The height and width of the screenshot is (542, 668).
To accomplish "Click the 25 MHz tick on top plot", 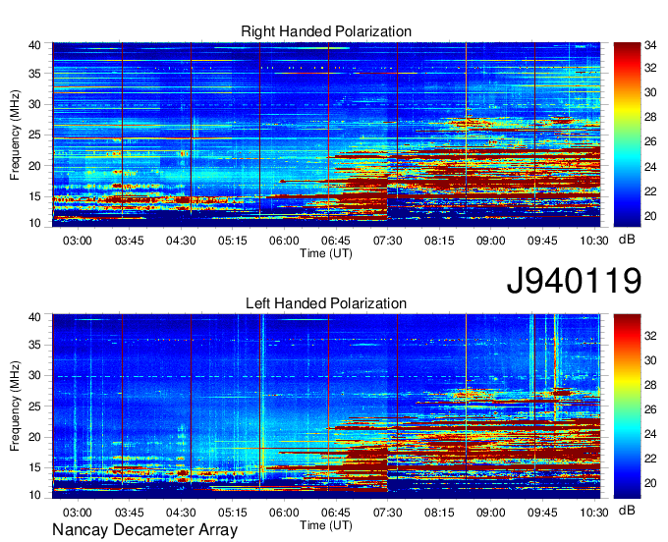I will [34, 135].
